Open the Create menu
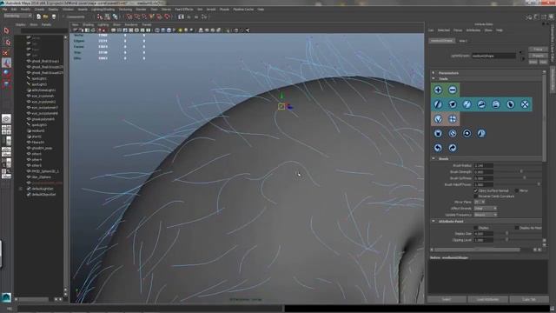This screenshot has width=556, height=313. (x=39, y=10)
